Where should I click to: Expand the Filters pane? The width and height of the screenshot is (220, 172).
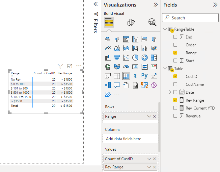96,4
